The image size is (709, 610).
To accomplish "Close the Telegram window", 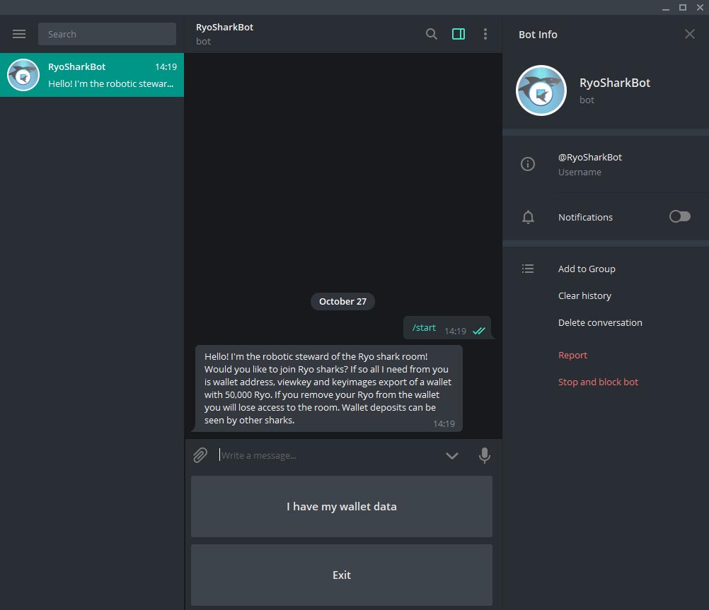I will pos(700,8).
